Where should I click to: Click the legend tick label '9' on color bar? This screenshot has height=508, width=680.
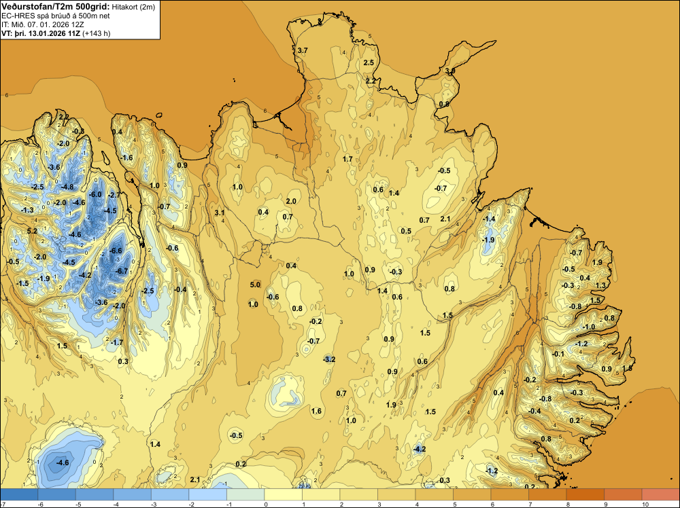(x=606, y=504)
